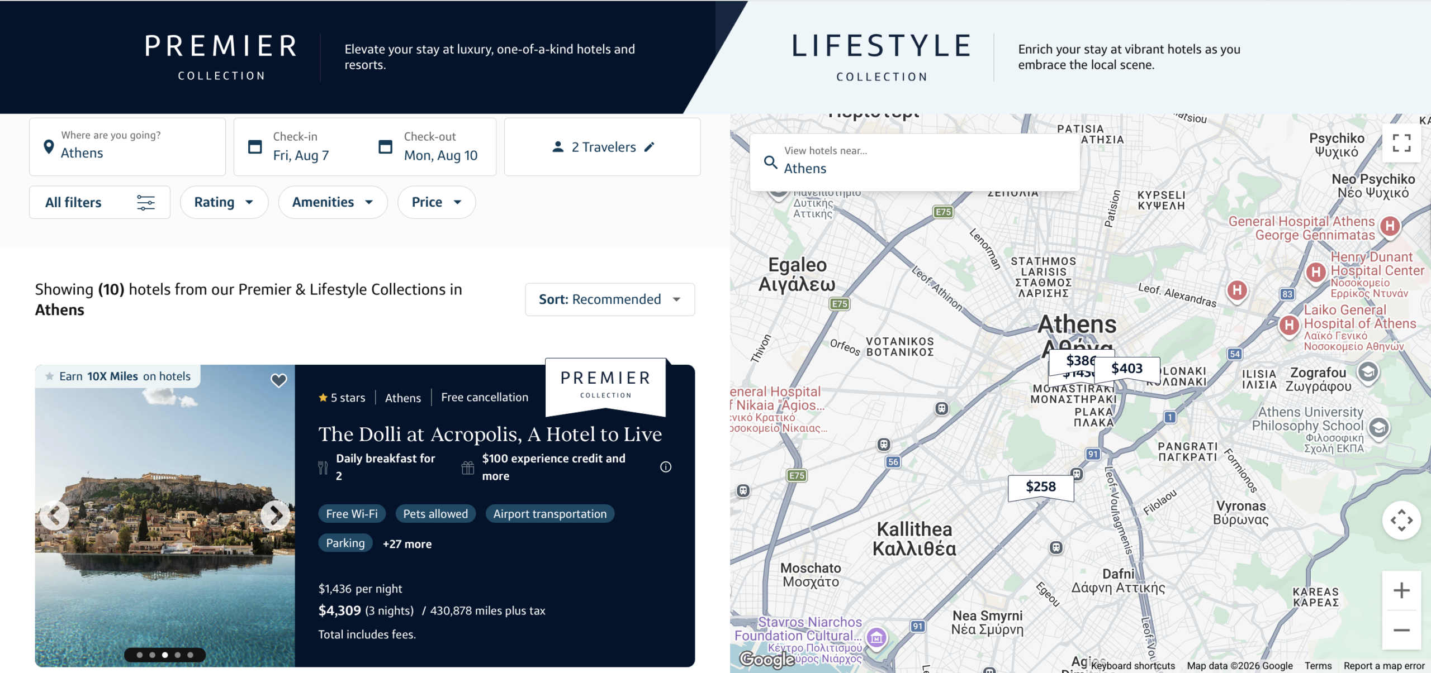Screen dimensions: 1431x673
Task: Click the Free Wi-Fi amenity tag
Action: tap(352, 514)
